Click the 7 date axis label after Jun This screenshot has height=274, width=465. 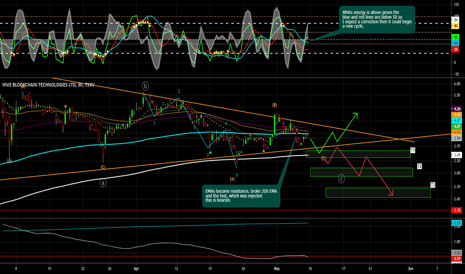pos(437,269)
